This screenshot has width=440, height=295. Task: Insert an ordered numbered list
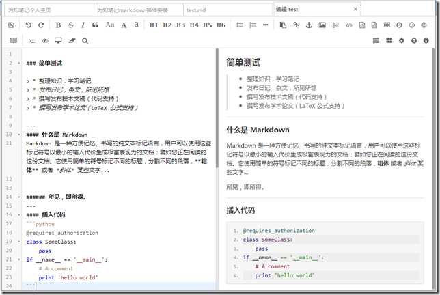[253, 25]
